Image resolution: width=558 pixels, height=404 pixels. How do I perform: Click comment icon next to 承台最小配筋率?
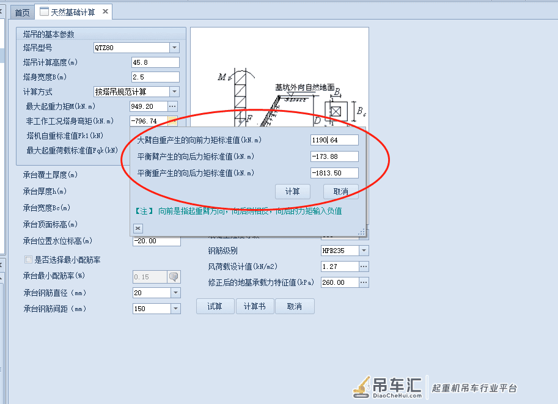point(174,277)
